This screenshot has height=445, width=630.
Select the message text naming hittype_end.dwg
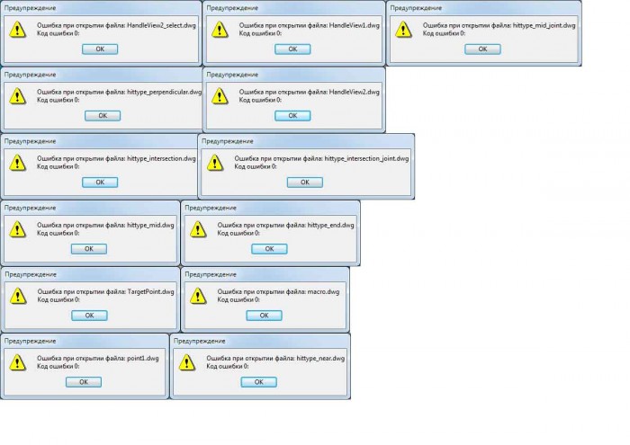(285, 225)
